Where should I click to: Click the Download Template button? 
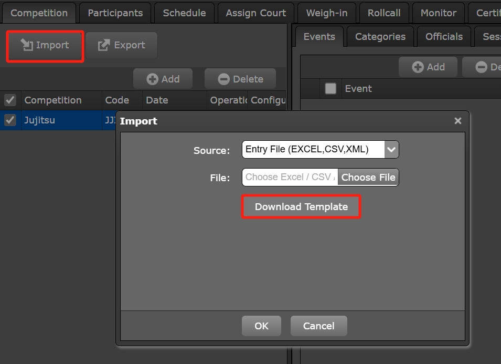pos(301,206)
